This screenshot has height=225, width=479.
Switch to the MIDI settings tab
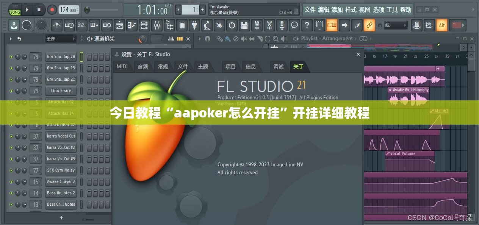click(x=122, y=66)
